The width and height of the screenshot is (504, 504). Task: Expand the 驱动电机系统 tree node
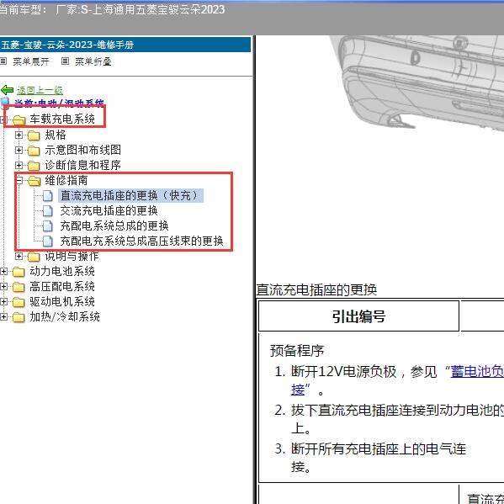[3, 301]
